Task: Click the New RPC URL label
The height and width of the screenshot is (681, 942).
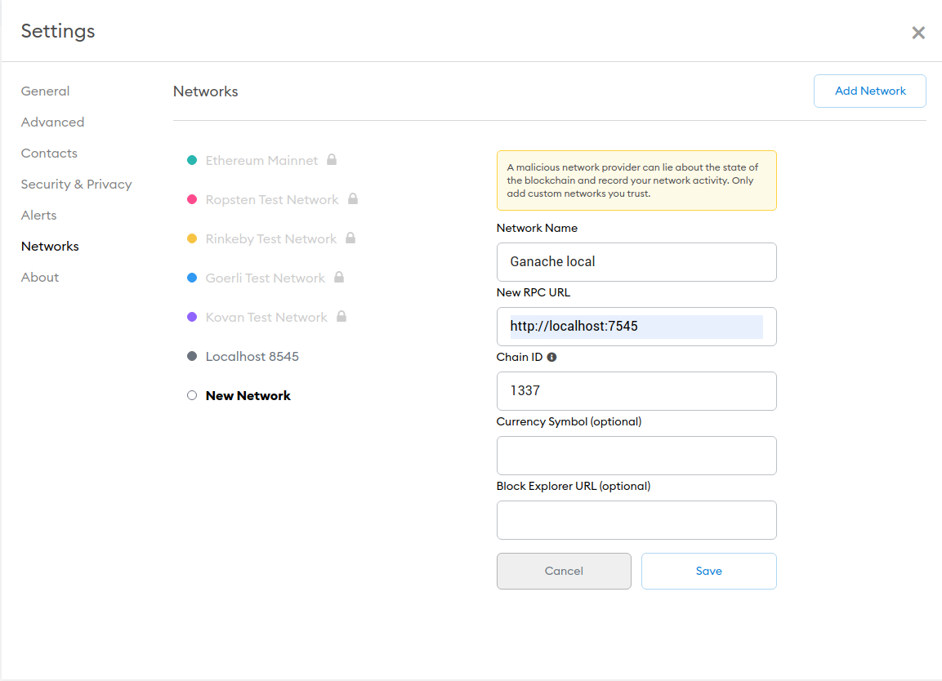Action: [x=534, y=292]
